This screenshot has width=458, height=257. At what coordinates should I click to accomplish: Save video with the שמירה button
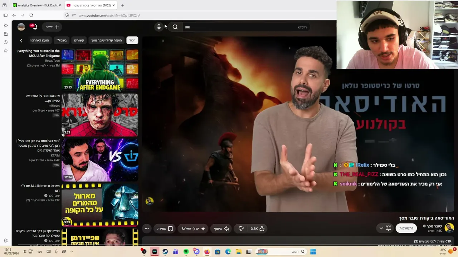pyautogui.click(x=165, y=228)
